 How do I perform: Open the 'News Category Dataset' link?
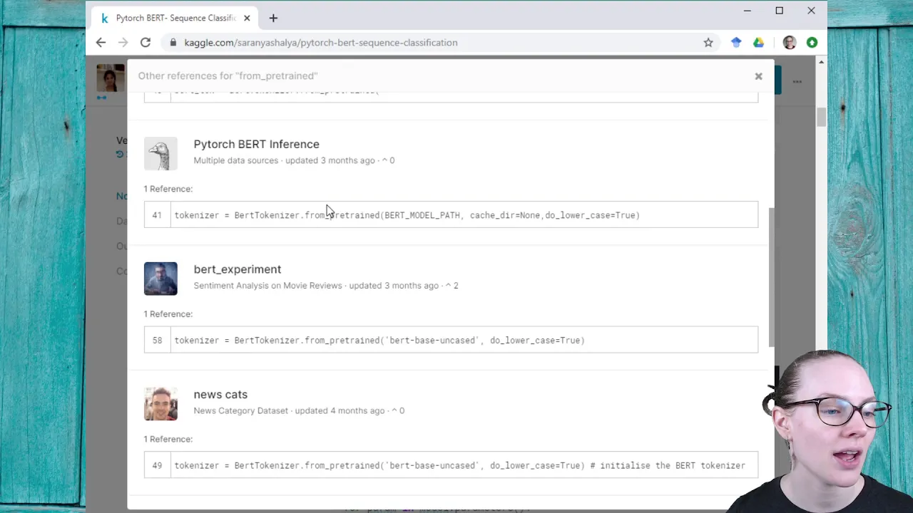[x=240, y=411]
